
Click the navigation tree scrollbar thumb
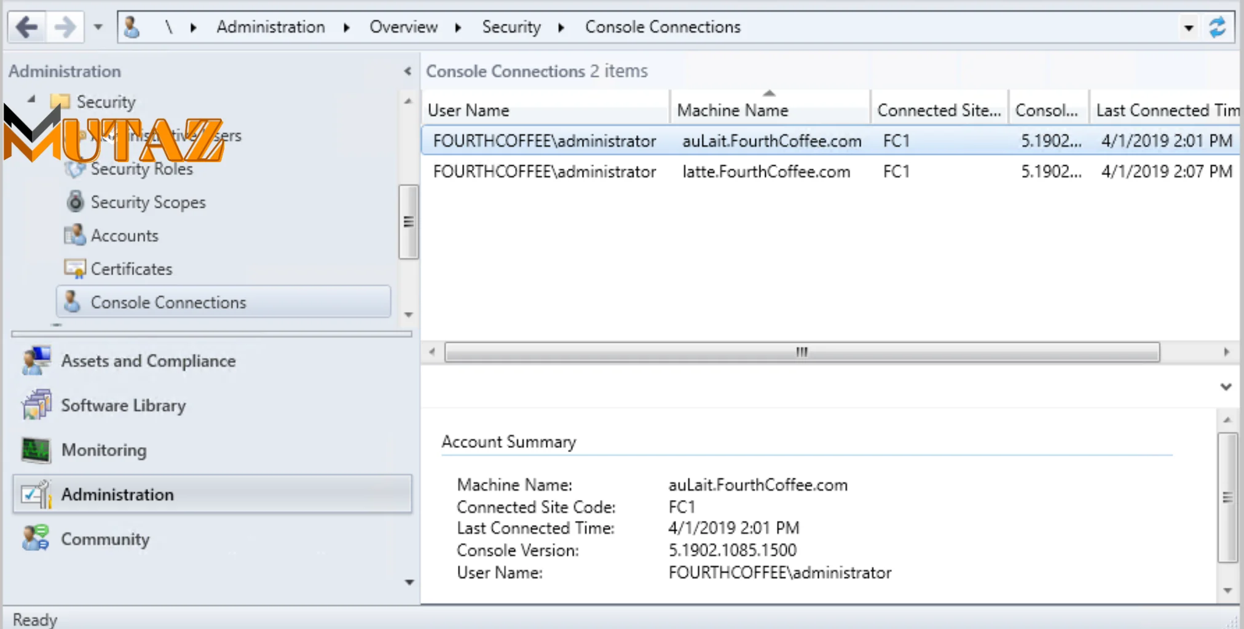(408, 222)
